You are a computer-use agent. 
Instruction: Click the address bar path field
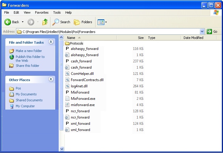110,31
